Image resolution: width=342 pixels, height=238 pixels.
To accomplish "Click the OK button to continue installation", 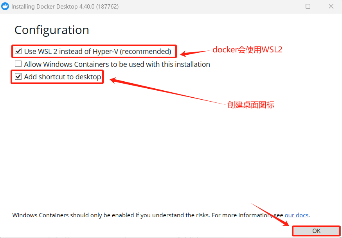I will 316,231.
